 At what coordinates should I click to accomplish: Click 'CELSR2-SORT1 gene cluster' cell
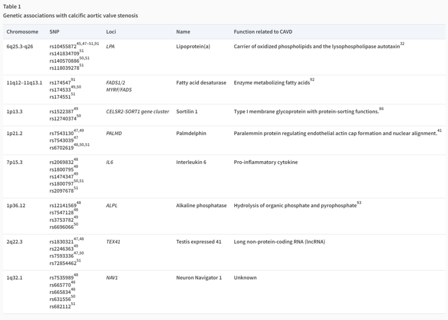click(138, 112)
